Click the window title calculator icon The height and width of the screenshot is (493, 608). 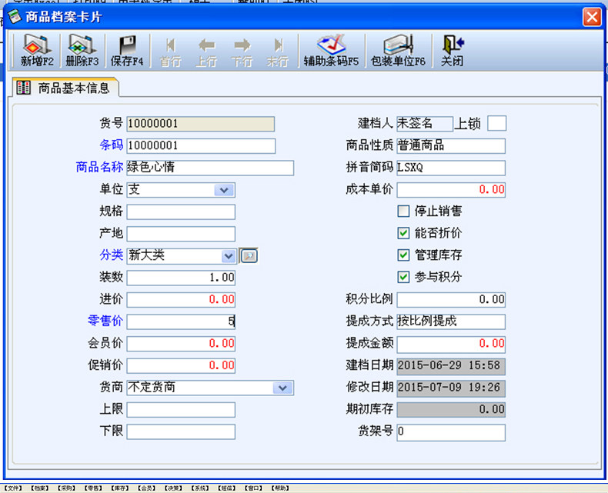(15, 17)
